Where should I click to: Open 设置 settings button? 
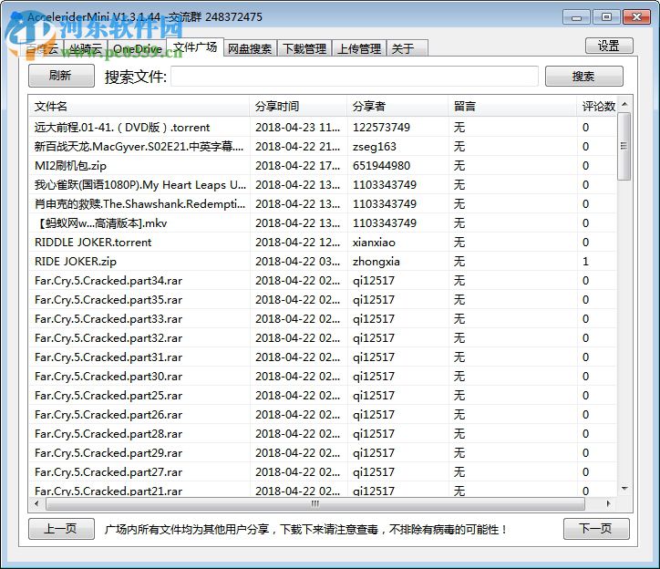tap(609, 46)
